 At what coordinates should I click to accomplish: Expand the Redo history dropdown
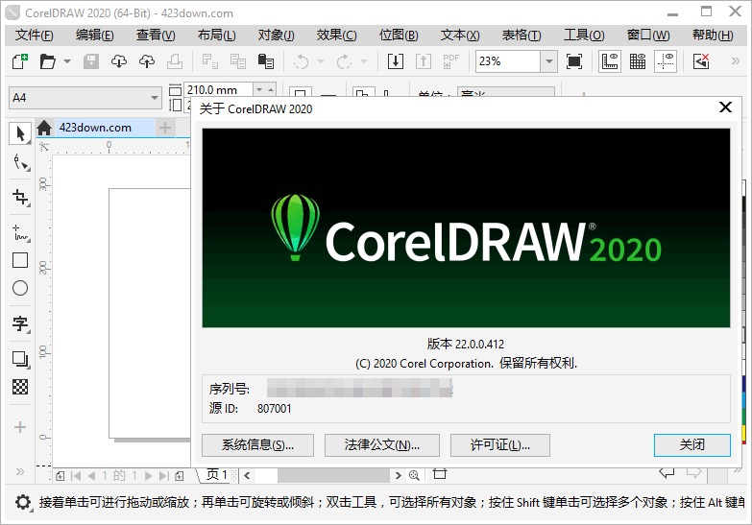point(364,61)
